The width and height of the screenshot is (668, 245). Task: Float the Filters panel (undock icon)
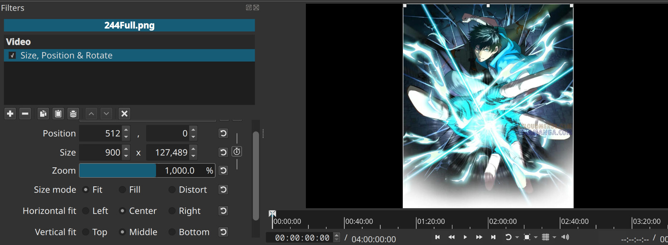pos(249,7)
